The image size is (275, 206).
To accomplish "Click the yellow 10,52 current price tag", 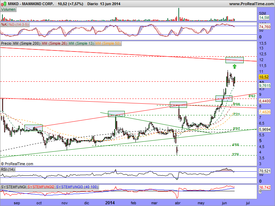I will click(x=264, y=77).
